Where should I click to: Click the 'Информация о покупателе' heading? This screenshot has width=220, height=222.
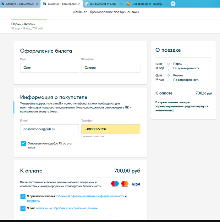coord(54,97)
